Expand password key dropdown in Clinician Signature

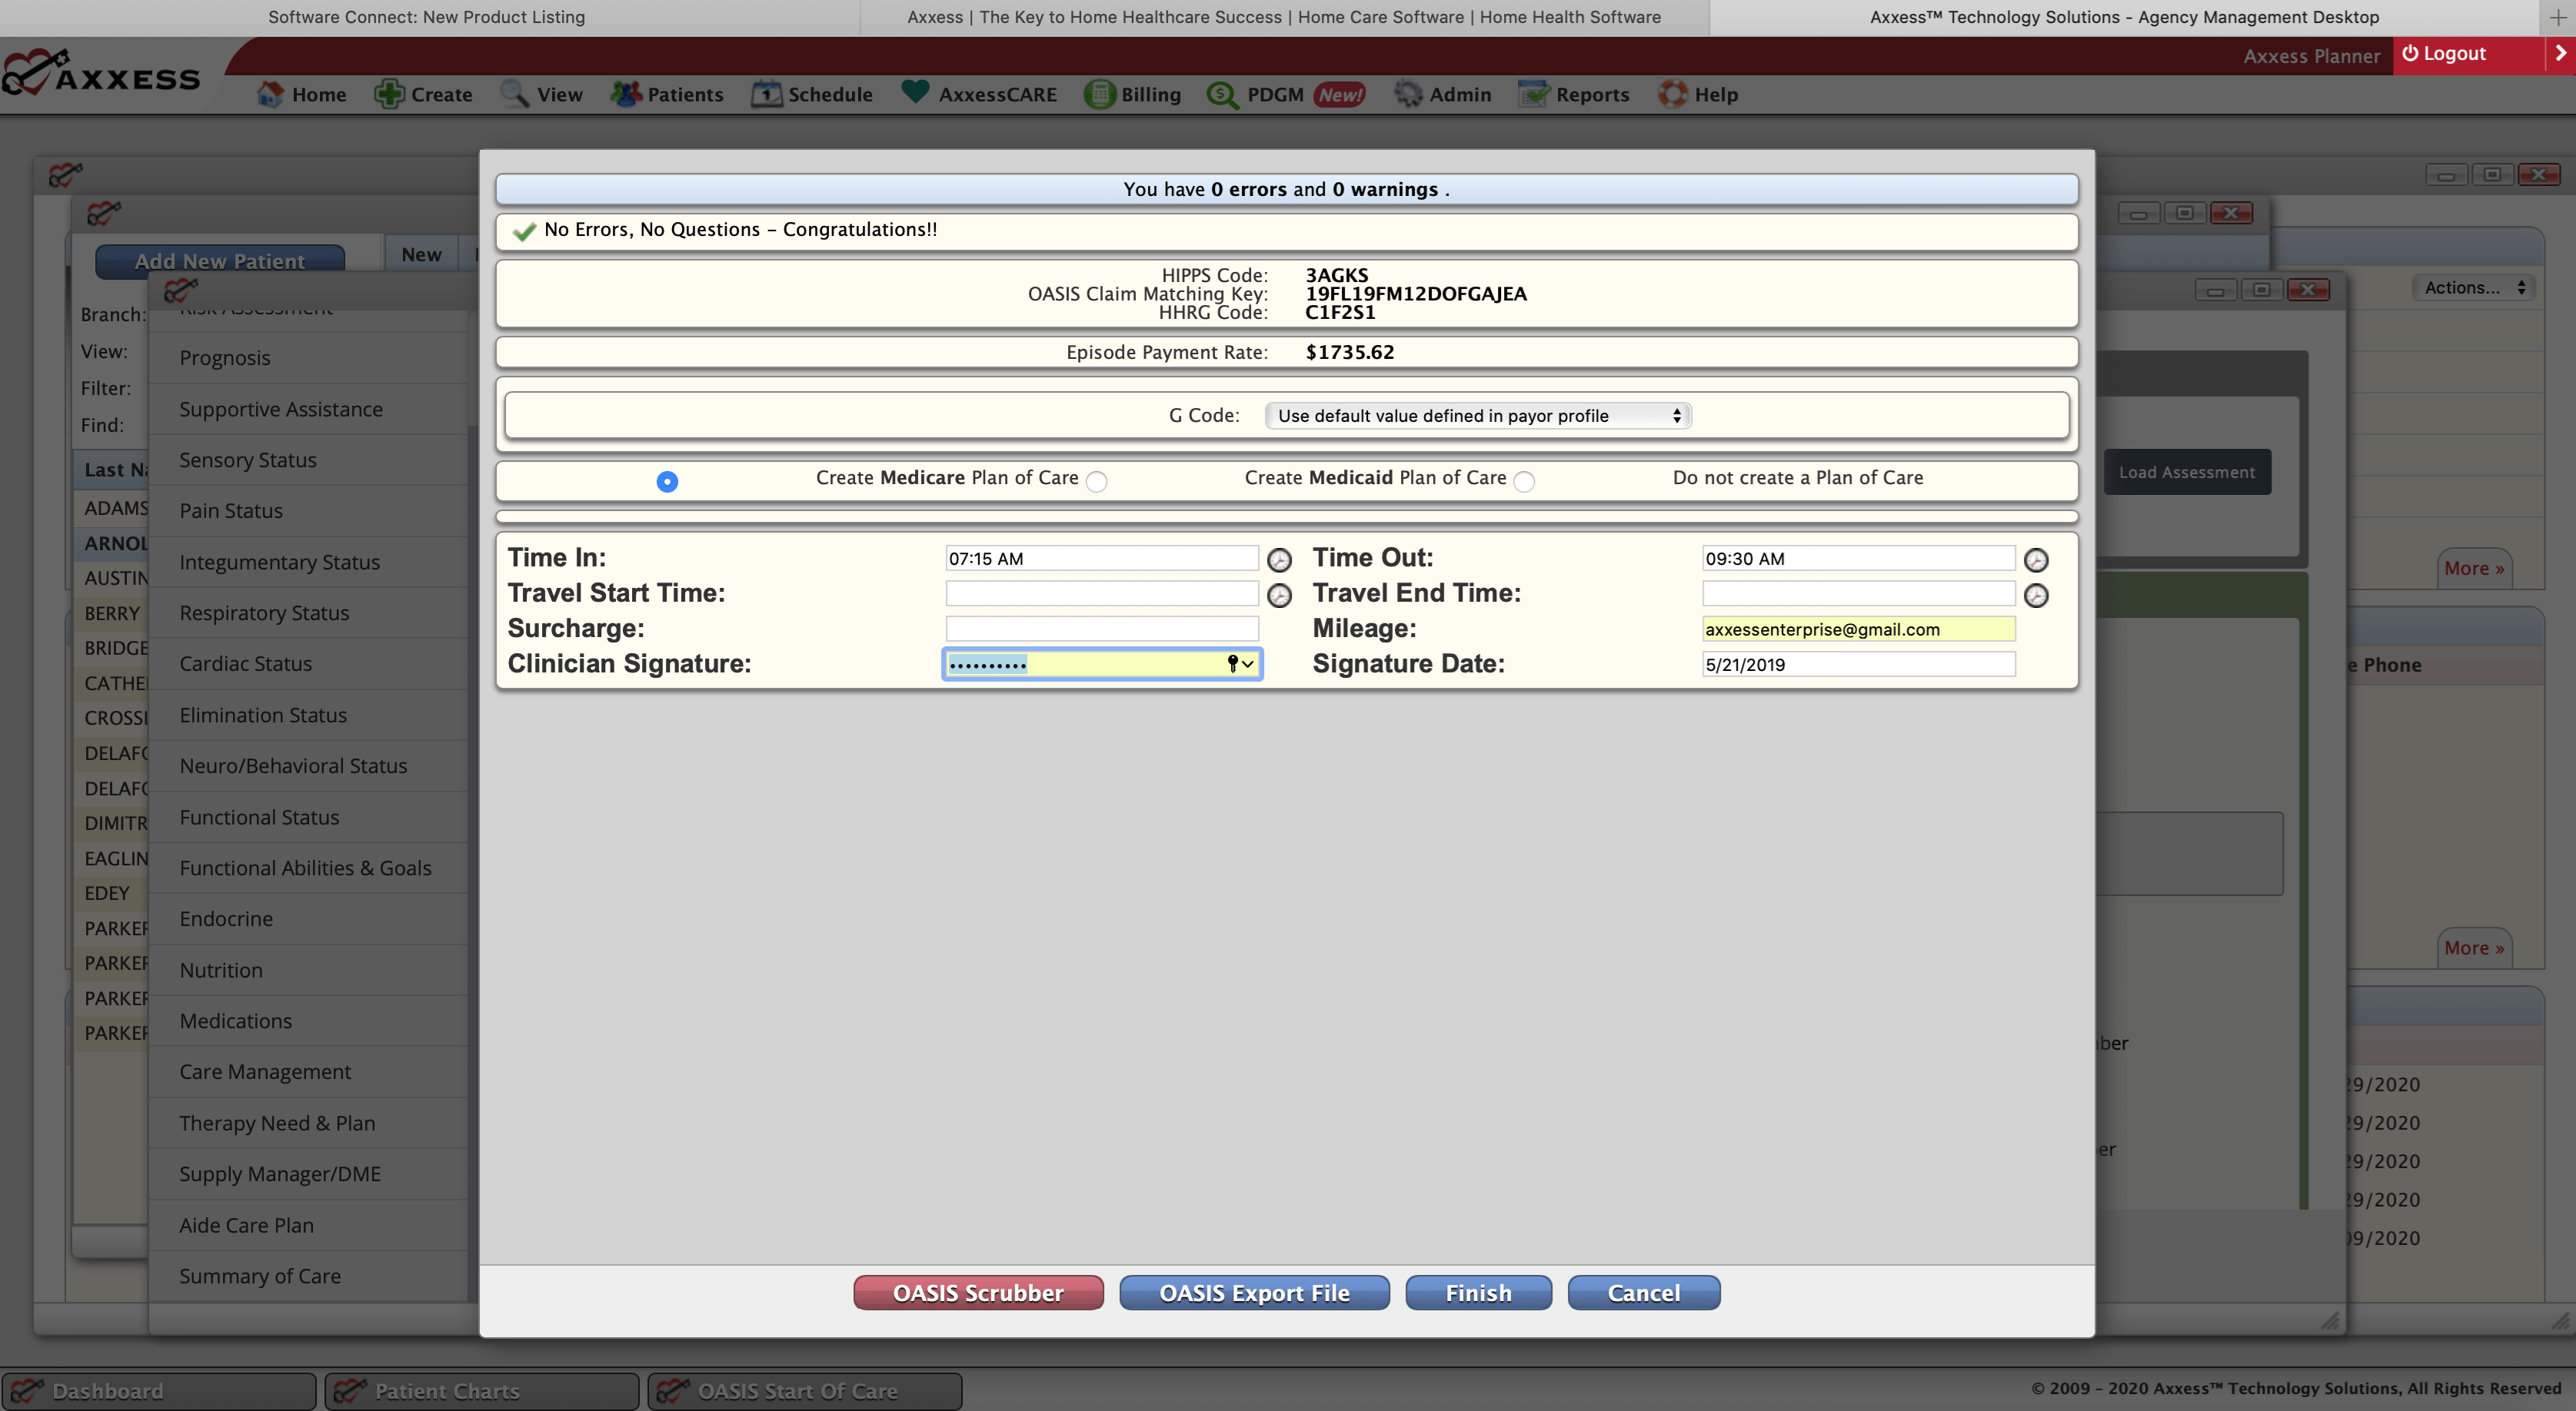(1240, 663)
